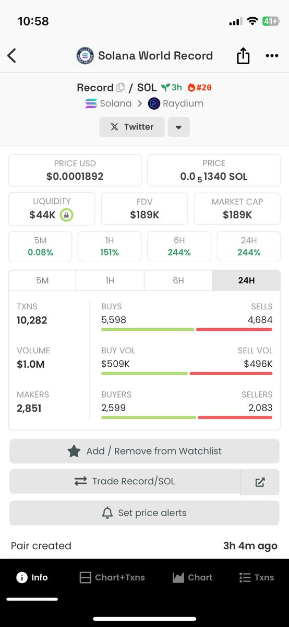Go back using the back arrow
The width and height of the screenshot is (289, 627).
[12, 56]
